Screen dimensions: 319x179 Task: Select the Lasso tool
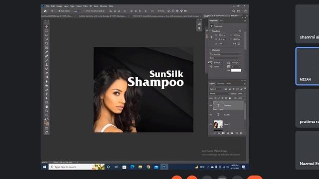pos(46,35)
